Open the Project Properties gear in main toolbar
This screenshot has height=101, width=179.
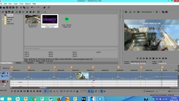[17, 8]
